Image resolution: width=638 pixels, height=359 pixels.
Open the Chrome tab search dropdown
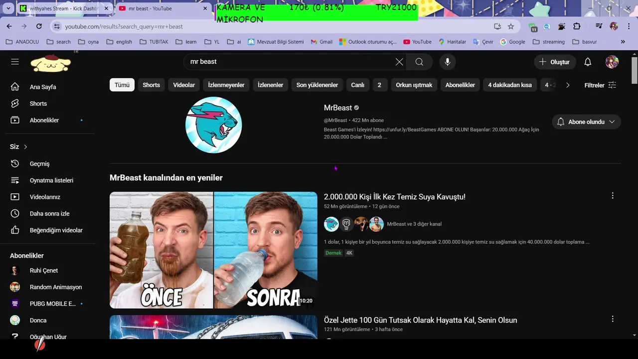click(x=9, y=8)
